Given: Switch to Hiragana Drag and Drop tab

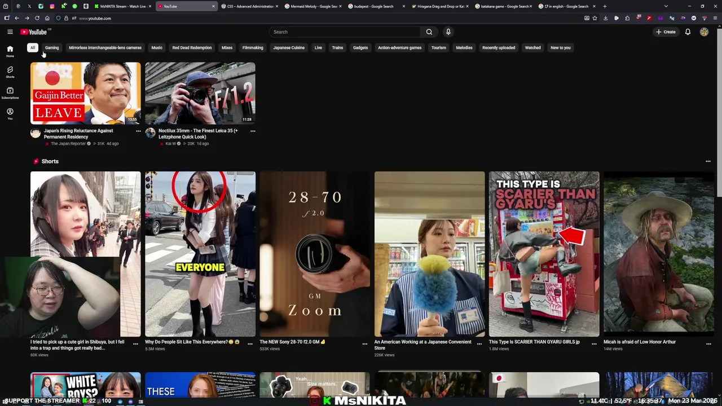Looking at the screenshot, I should click(x=441, y=6).
